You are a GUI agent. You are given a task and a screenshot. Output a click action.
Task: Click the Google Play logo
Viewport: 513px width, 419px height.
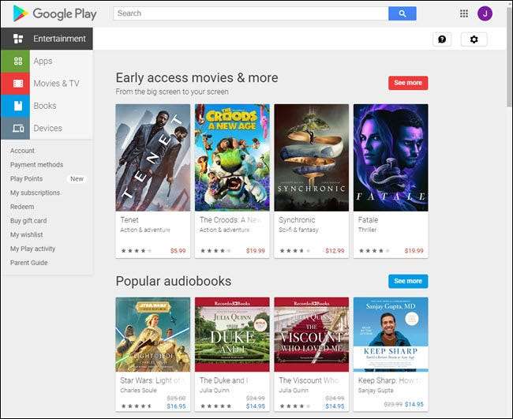tap(54, 13)
